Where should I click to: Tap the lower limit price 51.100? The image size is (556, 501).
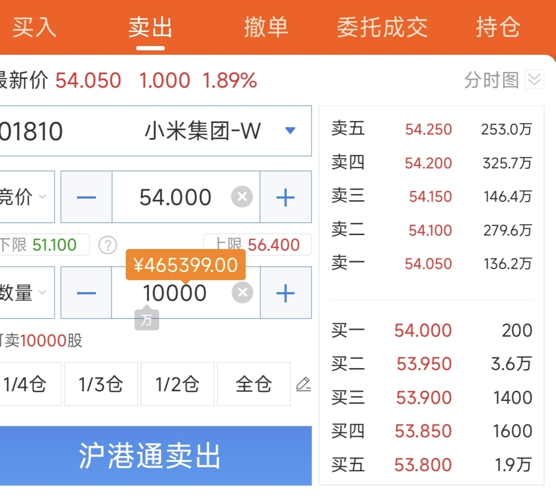click(x=55, y=245)
